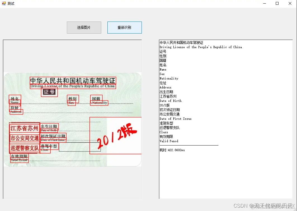Select the line 中华人民共和国机动车驾驶证 in results

[181, 43]
